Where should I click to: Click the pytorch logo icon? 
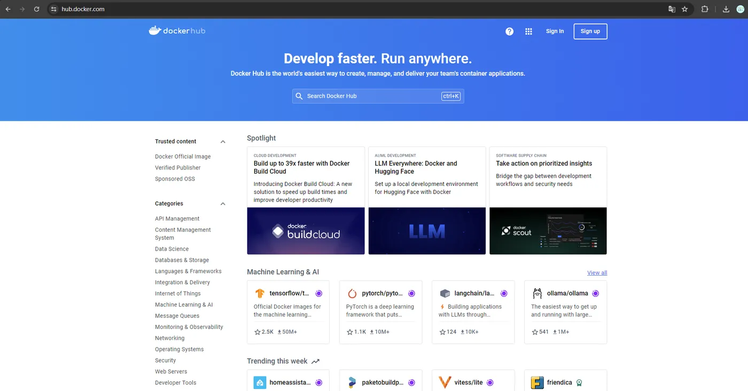pyautogui.click(x=352, y=293)
